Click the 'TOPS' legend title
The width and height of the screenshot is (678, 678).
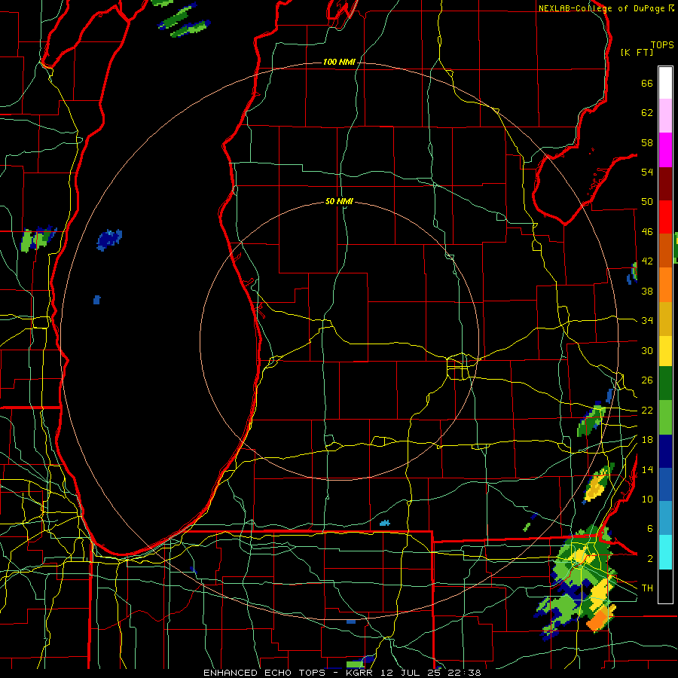coord(662,44)
